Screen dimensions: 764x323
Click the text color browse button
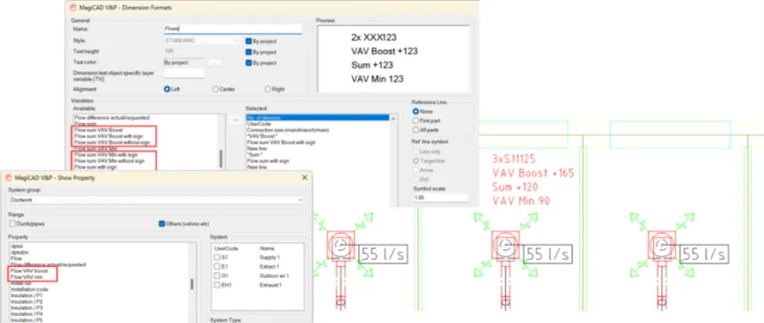pos(215,63)
